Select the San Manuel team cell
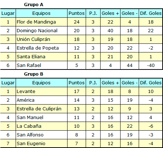Image resolution: width=163 pixels, height=148 pixels. pos(41,118)
